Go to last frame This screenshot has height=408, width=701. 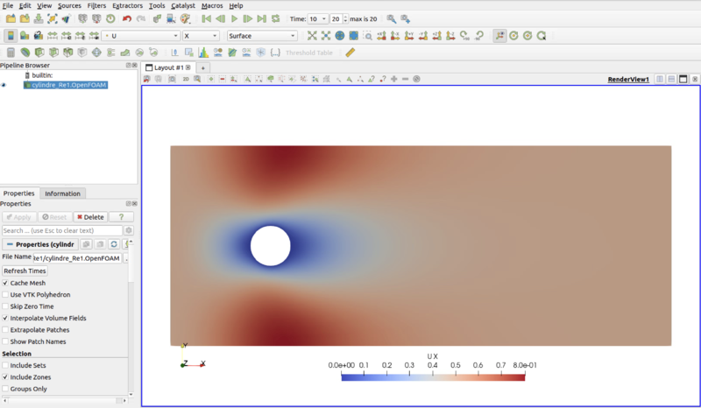click(x=262, y=18)
